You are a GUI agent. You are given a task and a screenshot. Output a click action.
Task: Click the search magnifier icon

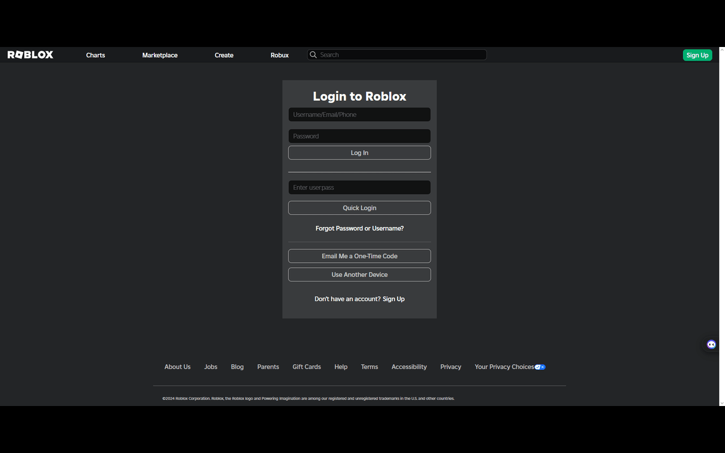pos(313,55)
